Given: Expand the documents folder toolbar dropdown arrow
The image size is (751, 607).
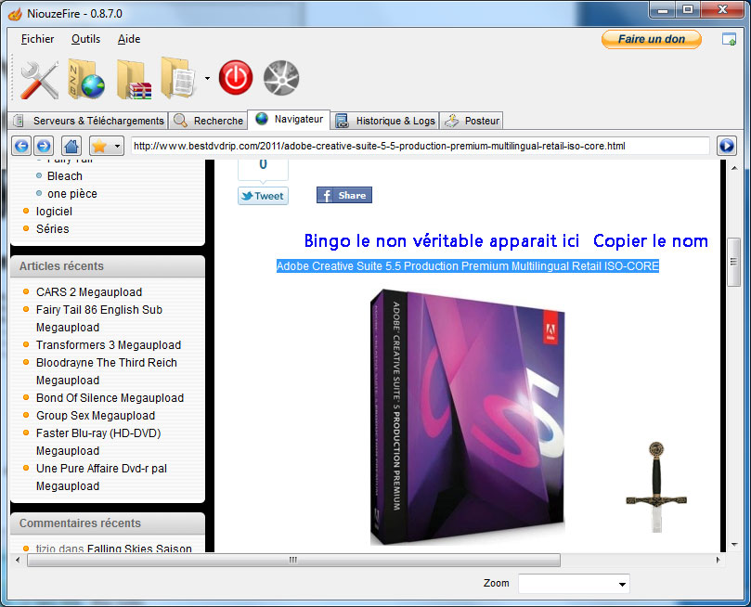Looking at the screenshot, I should [x=207, y=78].
